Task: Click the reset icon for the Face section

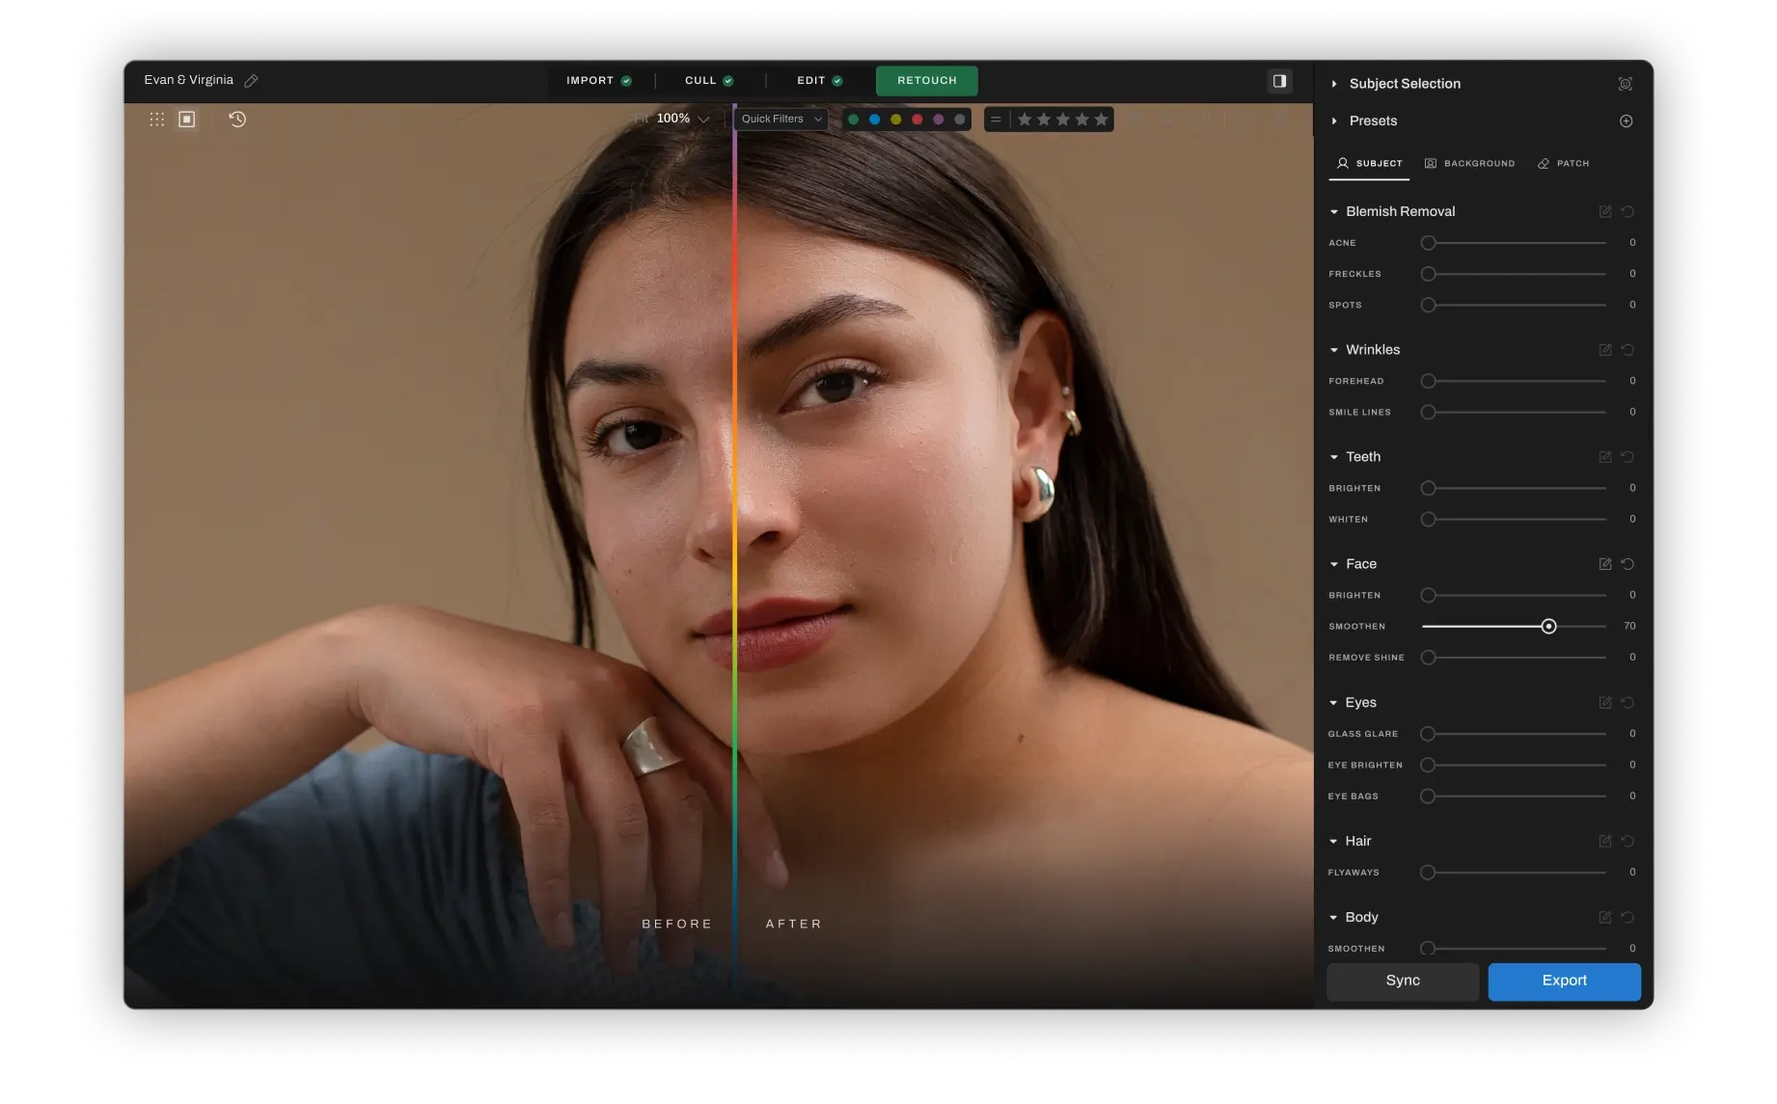Action: [1629, 564]
